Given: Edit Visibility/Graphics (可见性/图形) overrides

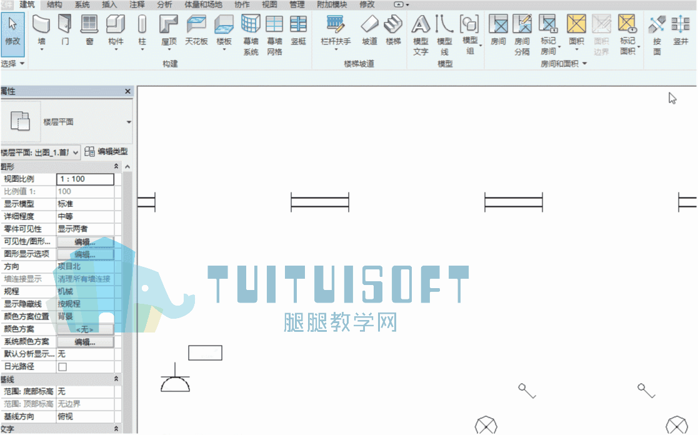Looking at the screenshot, I should coord(86,242).
